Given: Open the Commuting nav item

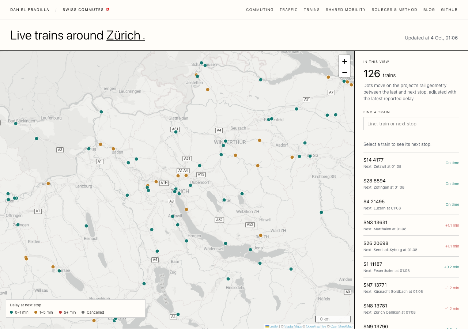Looking at the screenshot, I should [x=260, y=10].
